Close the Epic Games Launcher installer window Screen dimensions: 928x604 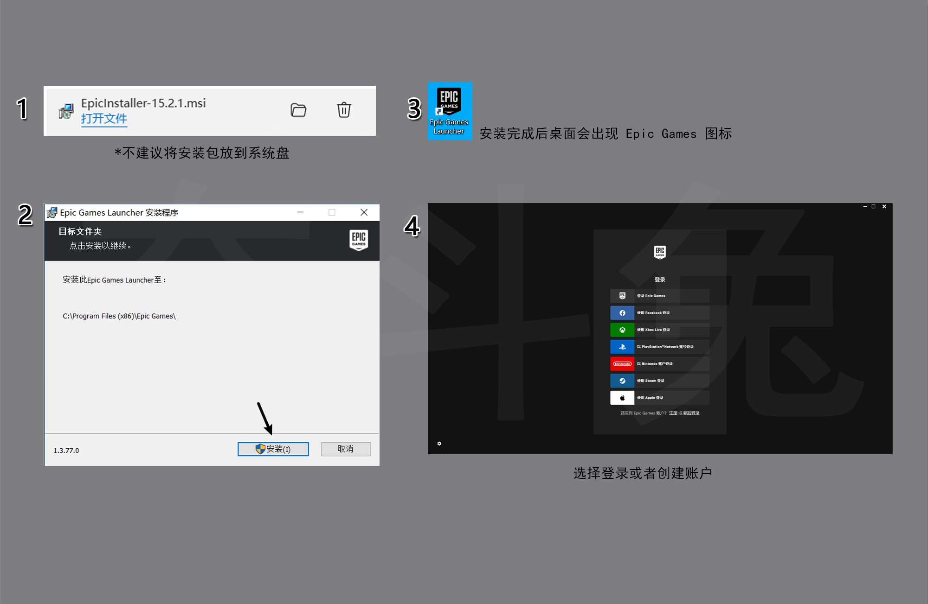pyautogui.click(x=364, y=212)
